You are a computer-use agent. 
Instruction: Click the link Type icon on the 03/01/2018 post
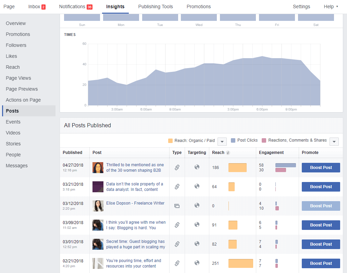tap(177, 244)
